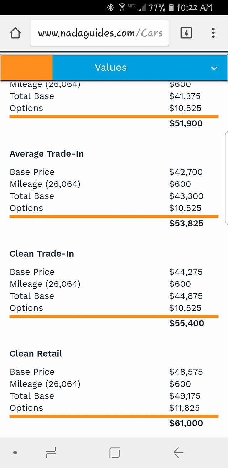Select the Average Trade-In heading
Screen dimensions: 228x468
(47, 154)
